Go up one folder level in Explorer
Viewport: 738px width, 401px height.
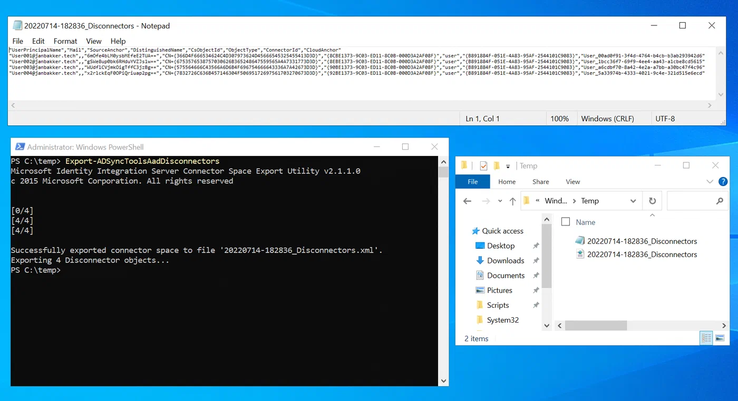pyautogui.click(x=513, y=201)
